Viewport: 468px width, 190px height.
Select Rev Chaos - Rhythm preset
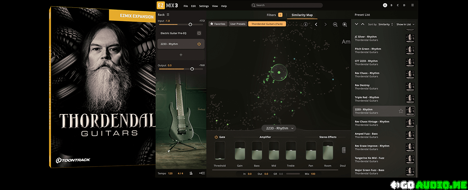tap(384, 74)
